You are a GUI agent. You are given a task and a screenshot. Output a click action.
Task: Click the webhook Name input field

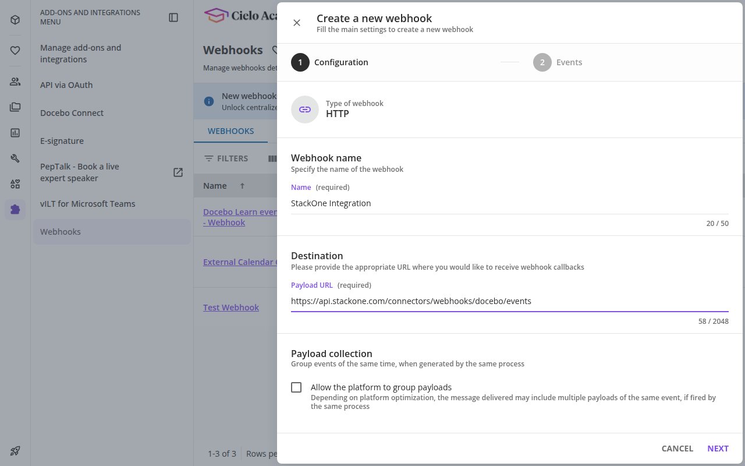tap(510, 203)
